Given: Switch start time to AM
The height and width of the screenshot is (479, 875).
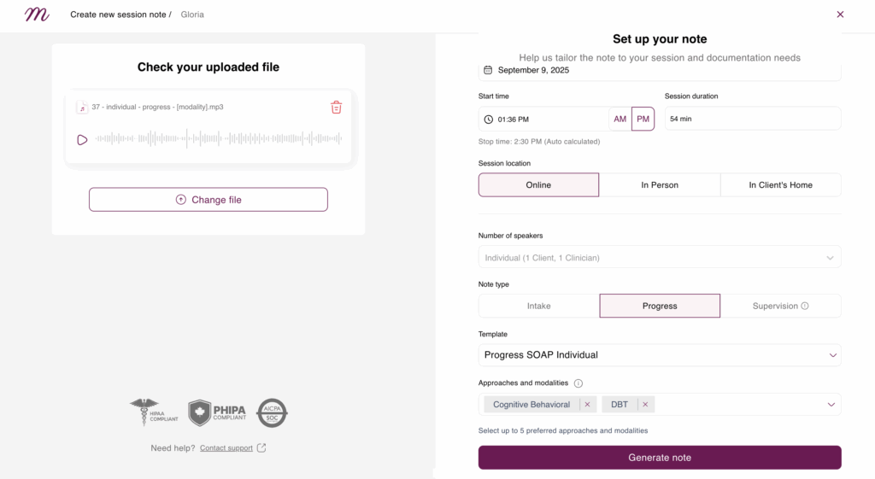Looking at the screenshot, I should (x=620, y=119).
